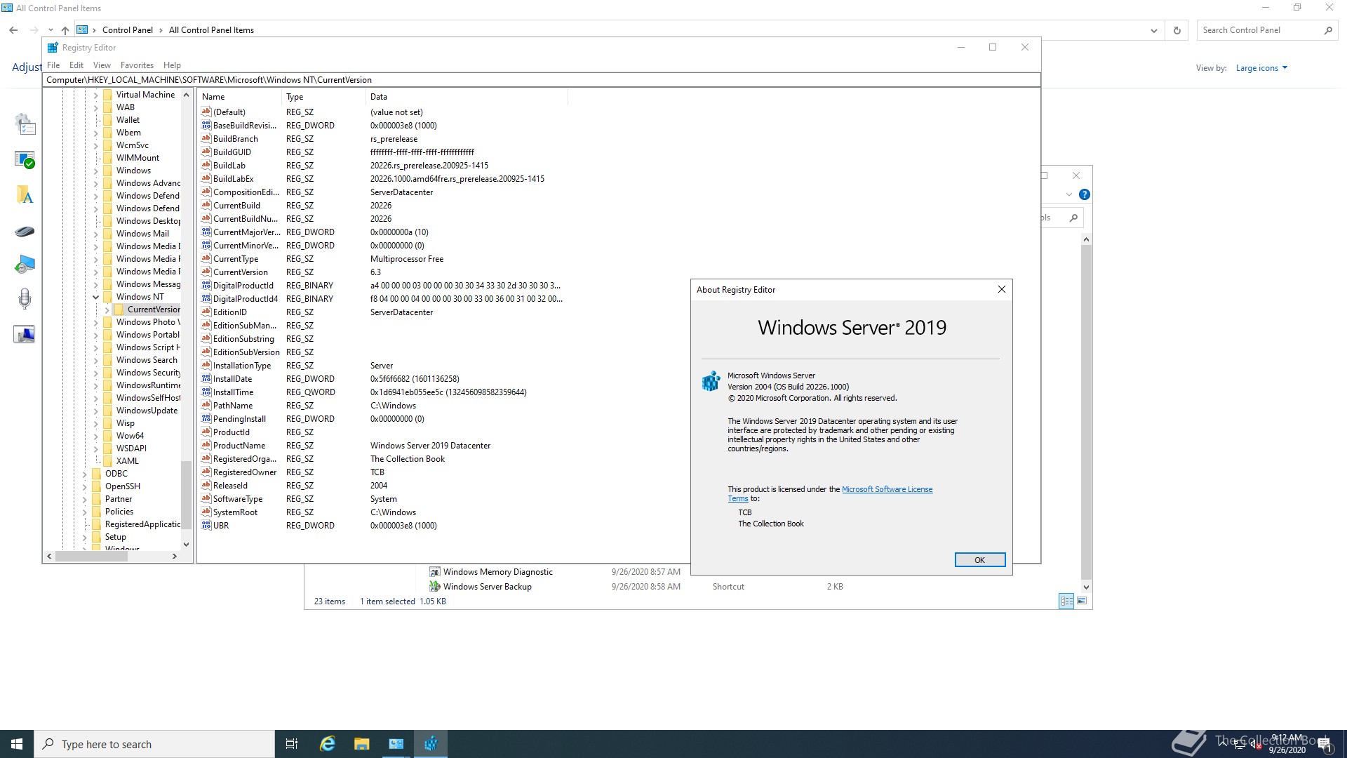Select the ReleaseId value icon

[x=206, y=485]
